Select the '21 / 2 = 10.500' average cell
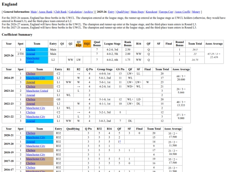 tap(173, 152)
